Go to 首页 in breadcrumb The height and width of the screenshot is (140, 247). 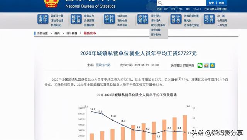coord(57,33)
